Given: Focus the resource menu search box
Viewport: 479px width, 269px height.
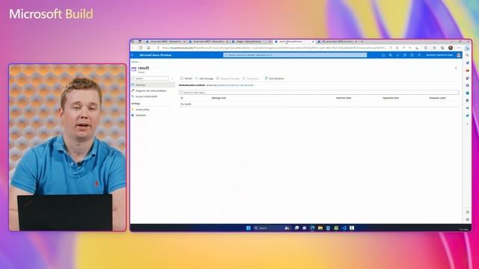Looking at the screenshot, I should [x=150, y=78].
